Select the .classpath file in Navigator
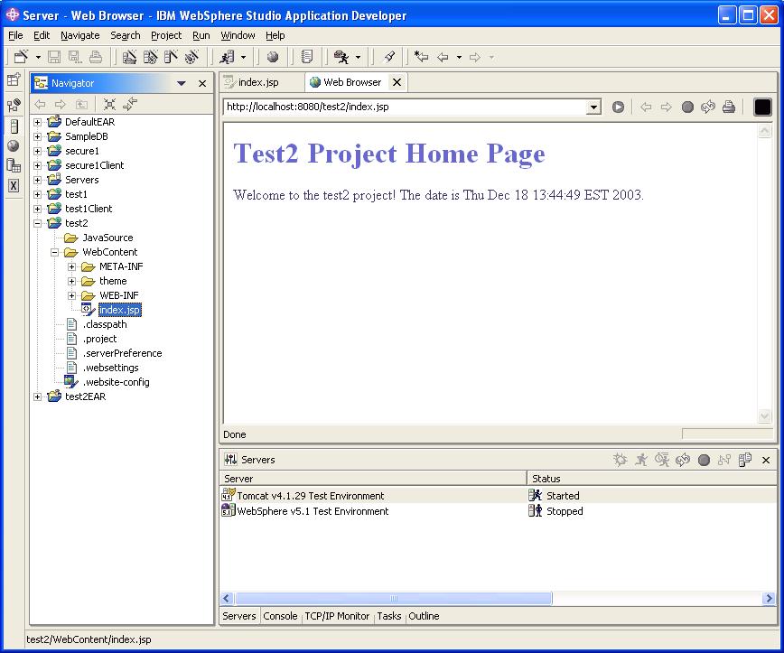The width and height of the screenshot is (784, 653). [x=105, y=324]
